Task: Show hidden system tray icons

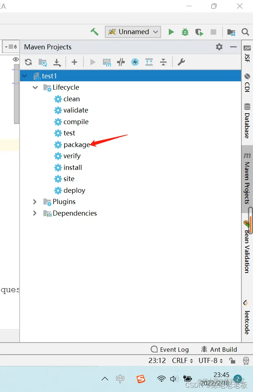Action: pos(105,379)
